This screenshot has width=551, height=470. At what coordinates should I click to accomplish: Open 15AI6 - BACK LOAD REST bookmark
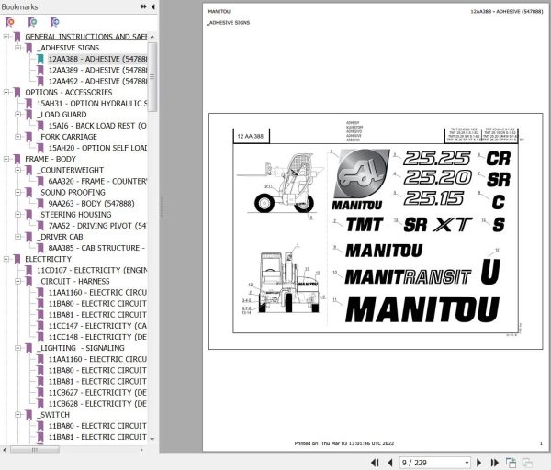point(97,126)
